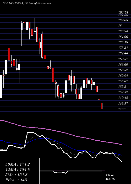Click the 149.45 price axis label
Viewport: 131px width, 184px height.
123,98
